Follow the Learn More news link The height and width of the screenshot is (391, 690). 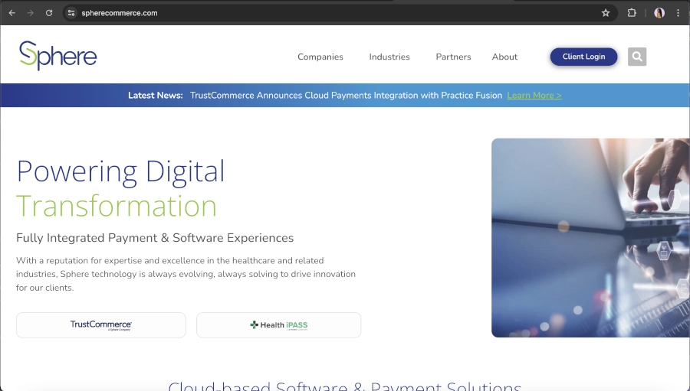point(534,96)
